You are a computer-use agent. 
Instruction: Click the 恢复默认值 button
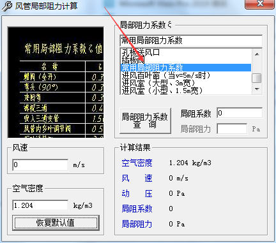point(56,223)
